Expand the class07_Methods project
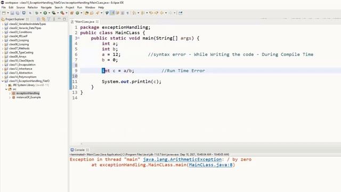The width and height of the screenshot is (341, 192). click(x=3, y=49)
